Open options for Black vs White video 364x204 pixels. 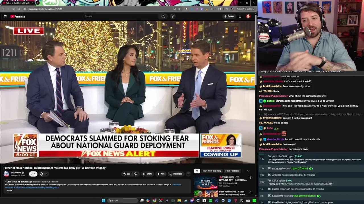[250, 192]
